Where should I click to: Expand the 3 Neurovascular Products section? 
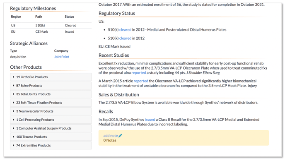tap(51, 111)
